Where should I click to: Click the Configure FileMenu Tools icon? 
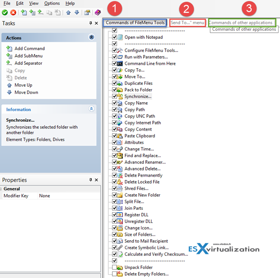120,50
